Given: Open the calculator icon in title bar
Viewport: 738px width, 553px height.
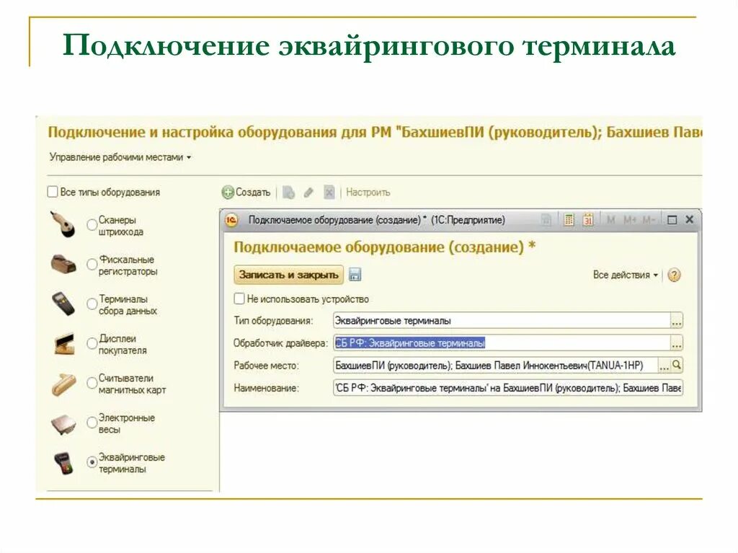Looking at the screenshot, I should (569, 219).
